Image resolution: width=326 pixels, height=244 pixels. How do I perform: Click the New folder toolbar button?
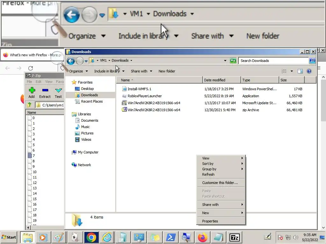point(167,71)
